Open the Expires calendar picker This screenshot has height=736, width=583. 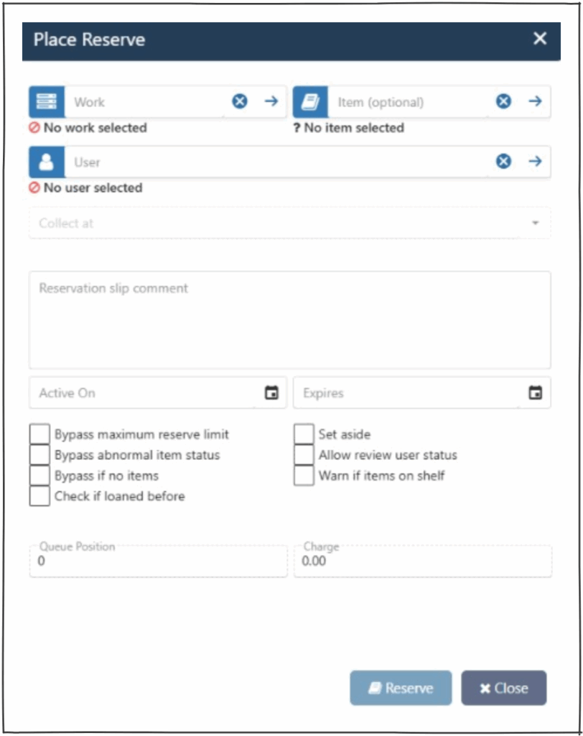(x=535, y=393)
